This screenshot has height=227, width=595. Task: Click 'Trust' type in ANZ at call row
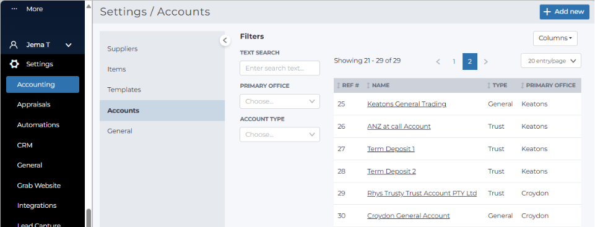click(x=496, y=126)
